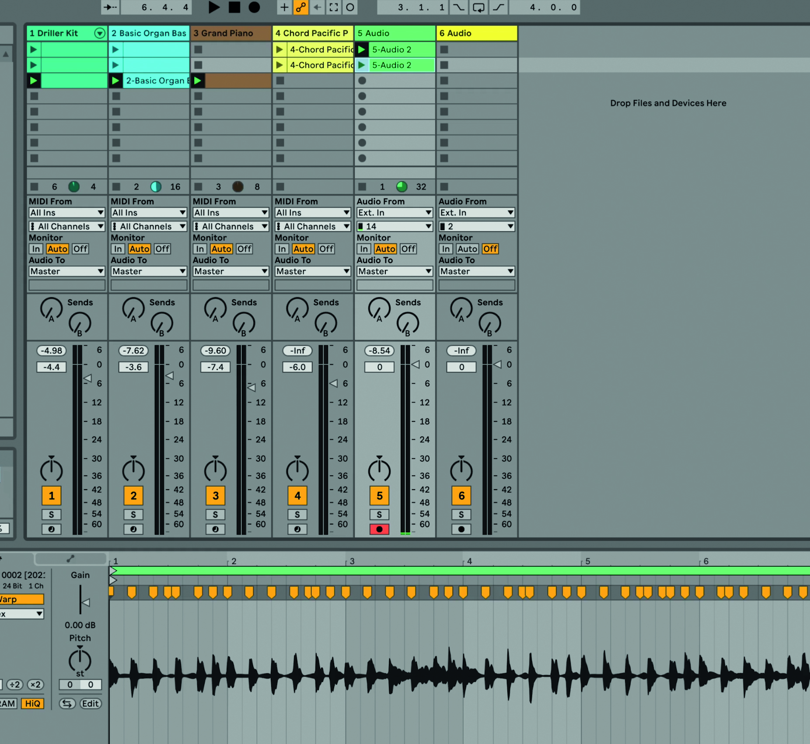Toggle track 1 activator button

(x=52, y=496)
